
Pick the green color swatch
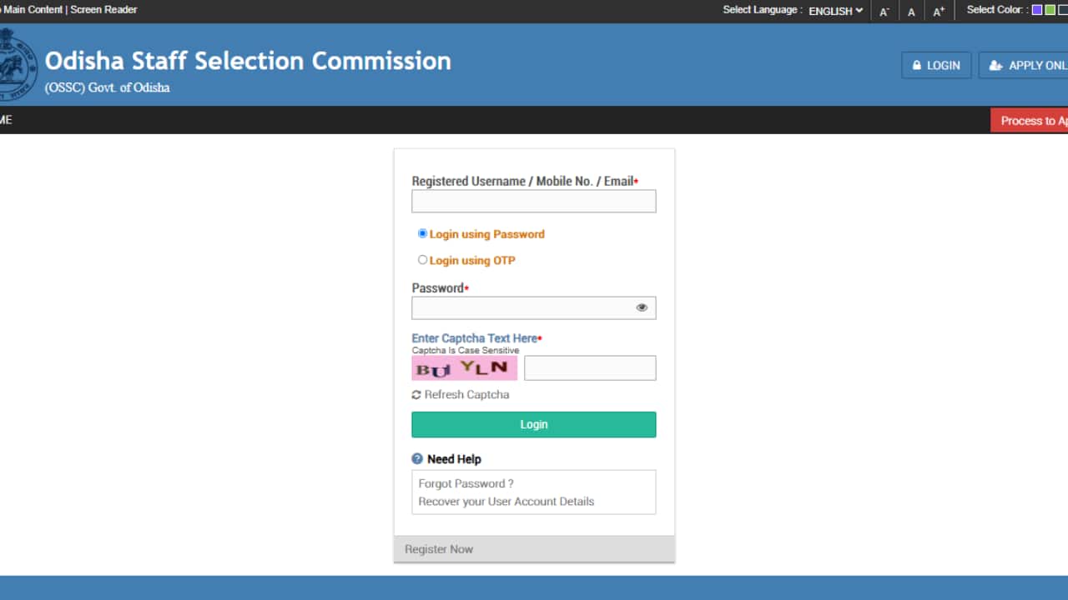click(x=1050, y=9)
